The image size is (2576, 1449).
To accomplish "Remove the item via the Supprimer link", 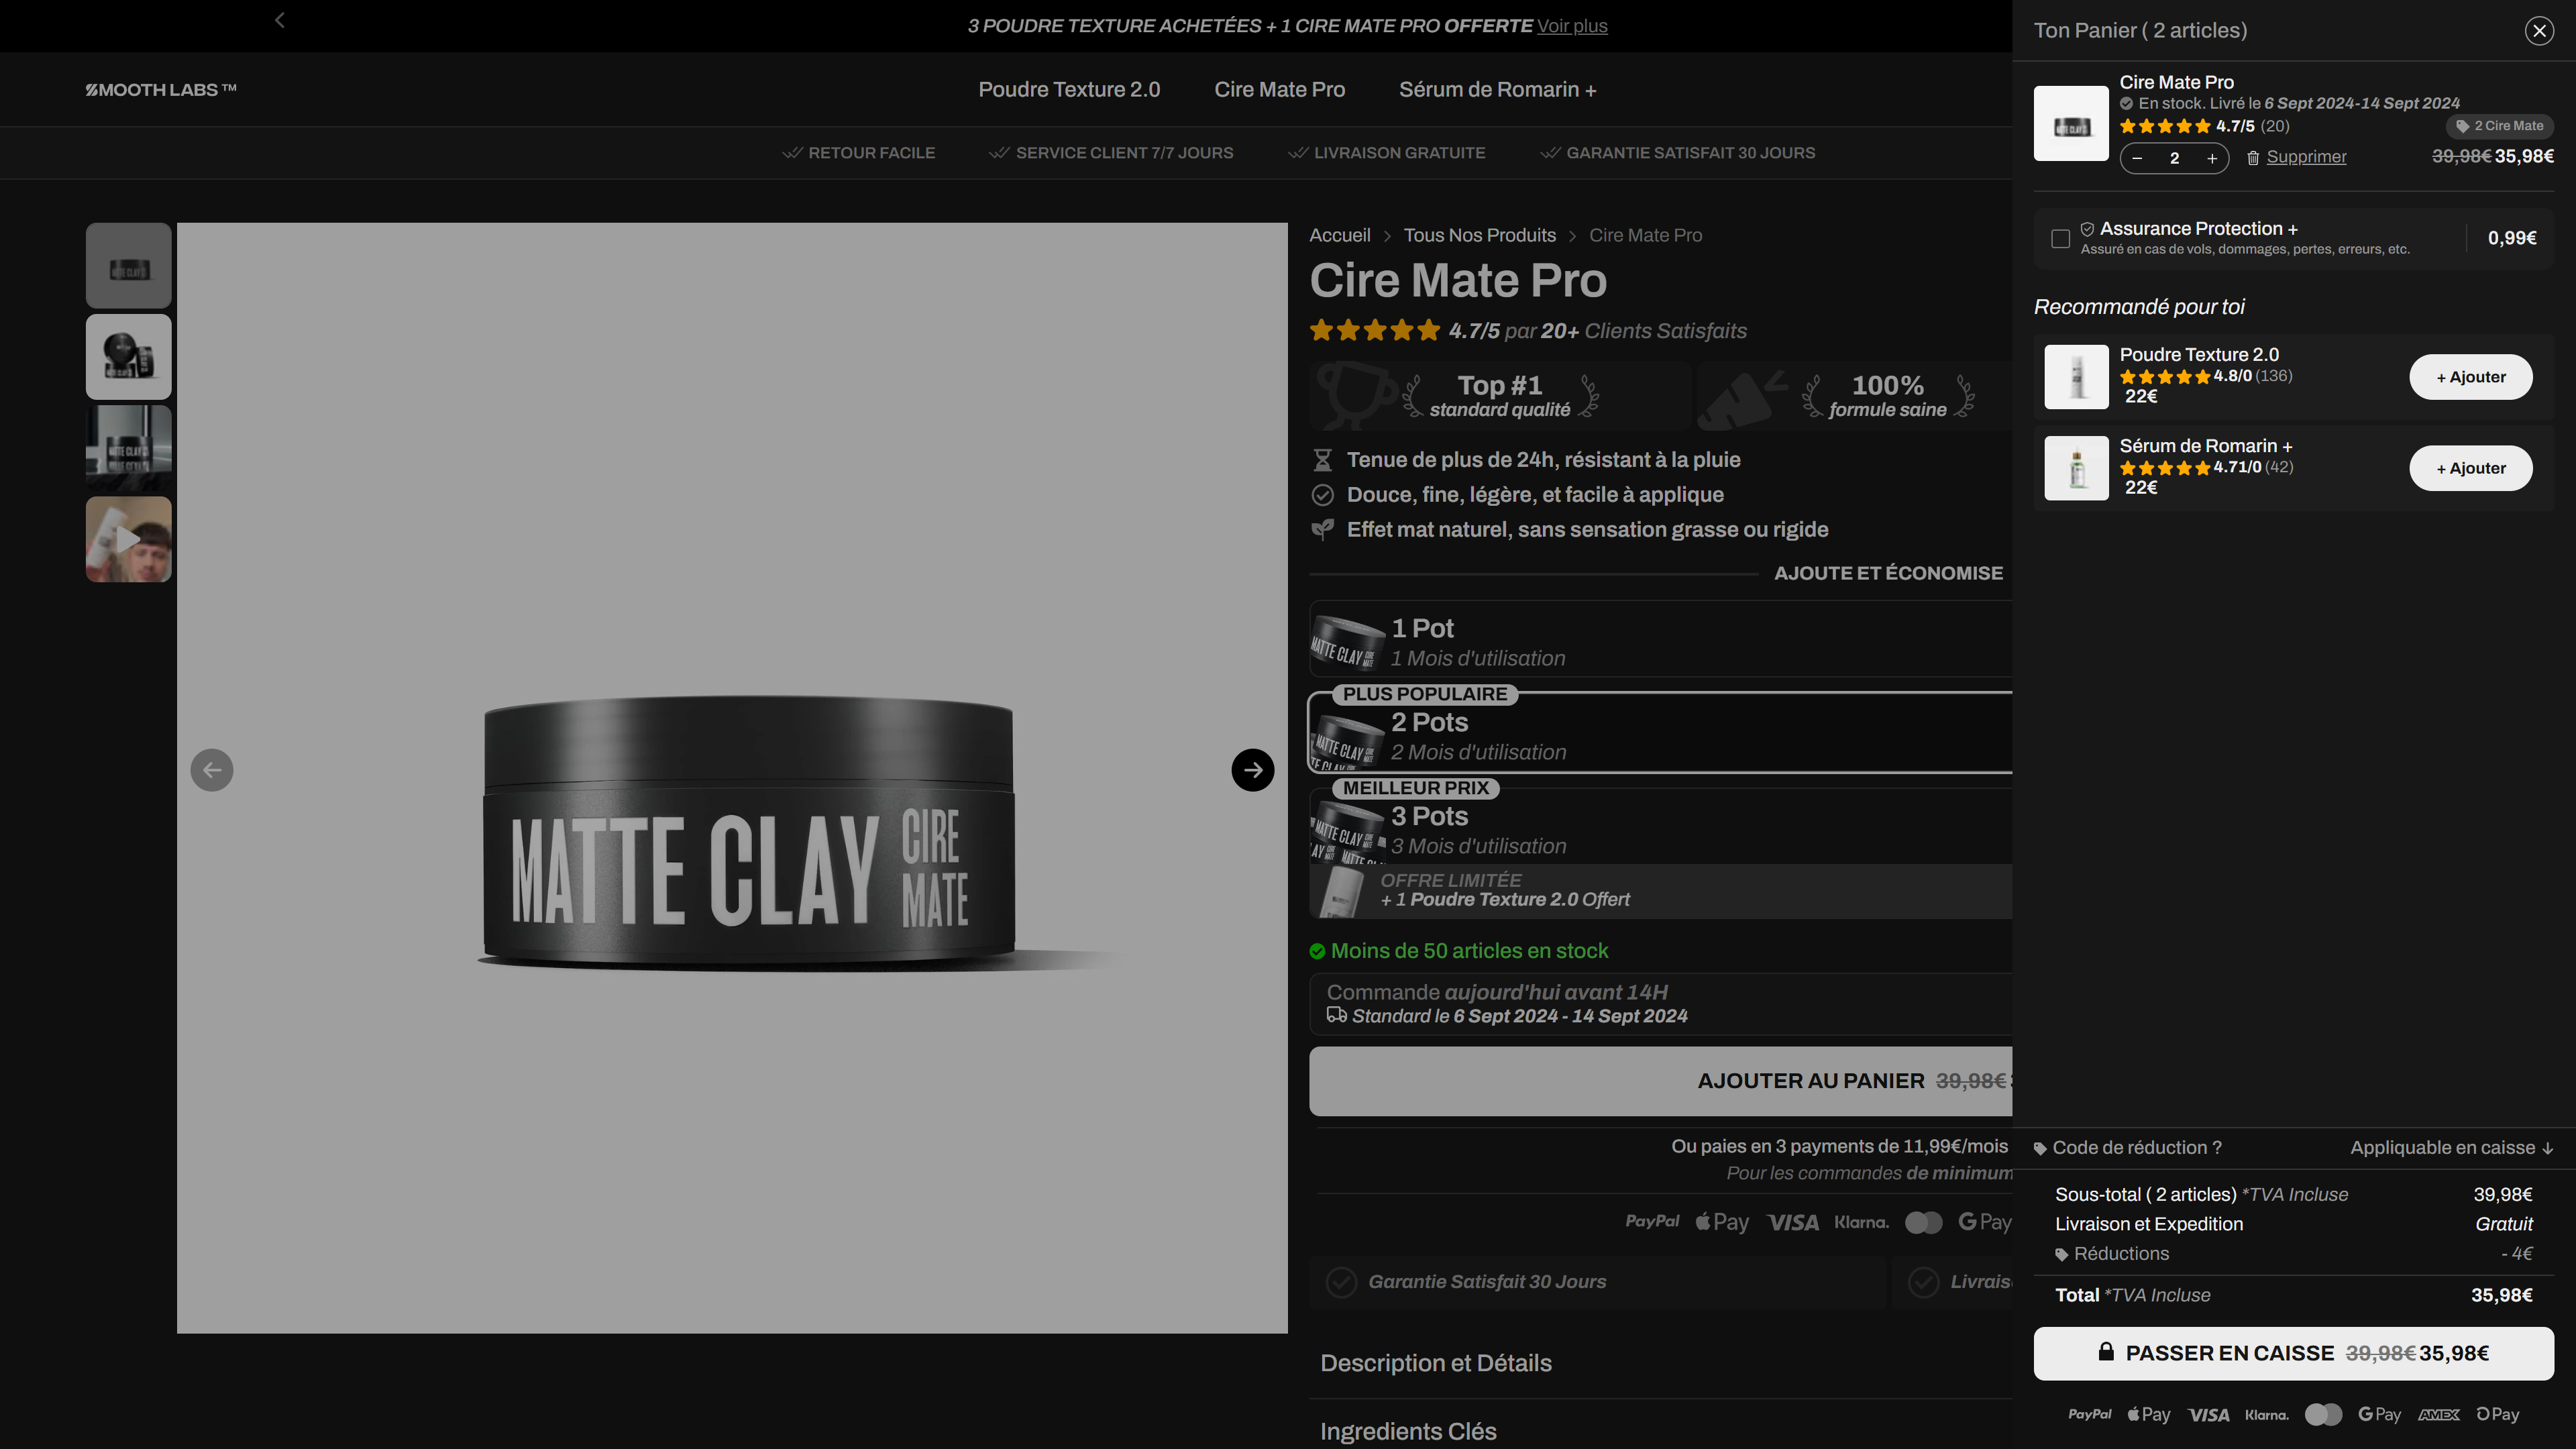I will (x=2306, y=157).
